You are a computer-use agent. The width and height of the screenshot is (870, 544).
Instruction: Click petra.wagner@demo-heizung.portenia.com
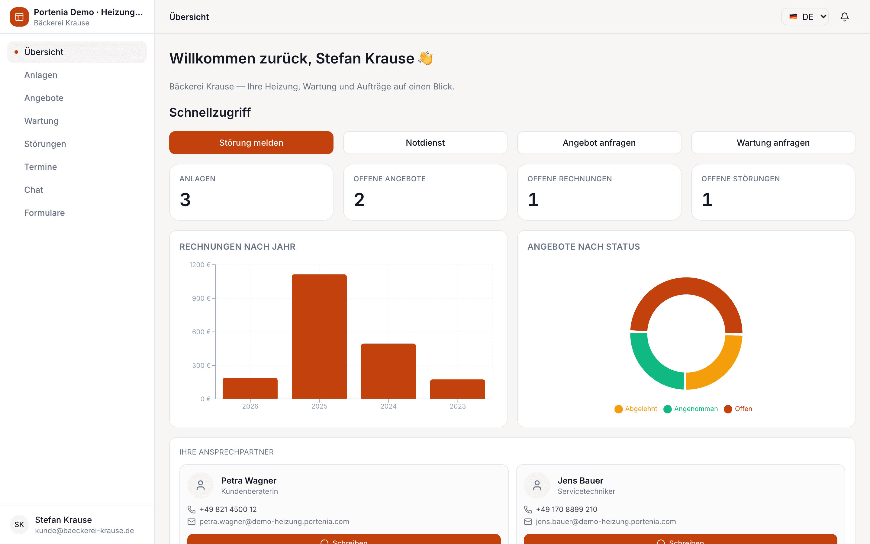(x=274, y=522)
